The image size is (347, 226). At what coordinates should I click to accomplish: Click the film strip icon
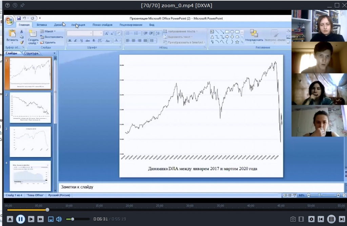(301, 219)
